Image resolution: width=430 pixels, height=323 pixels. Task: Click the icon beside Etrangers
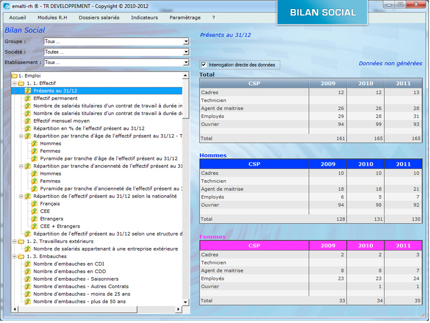click(x=34, y=219)
